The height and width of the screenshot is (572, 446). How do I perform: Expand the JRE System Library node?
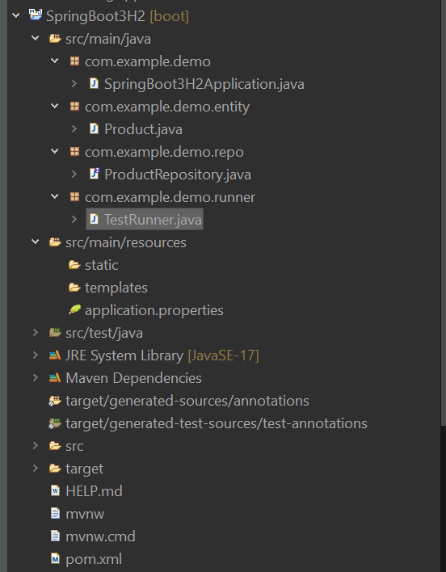[x=36, y=355]
